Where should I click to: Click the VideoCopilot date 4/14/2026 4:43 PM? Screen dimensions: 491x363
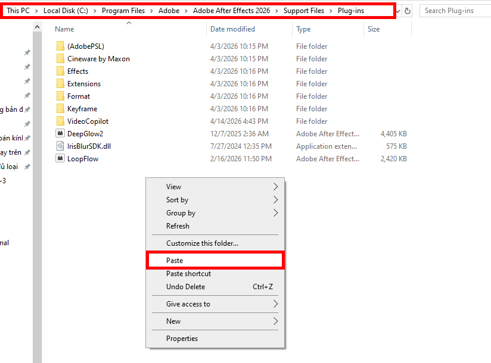point(239,121)
